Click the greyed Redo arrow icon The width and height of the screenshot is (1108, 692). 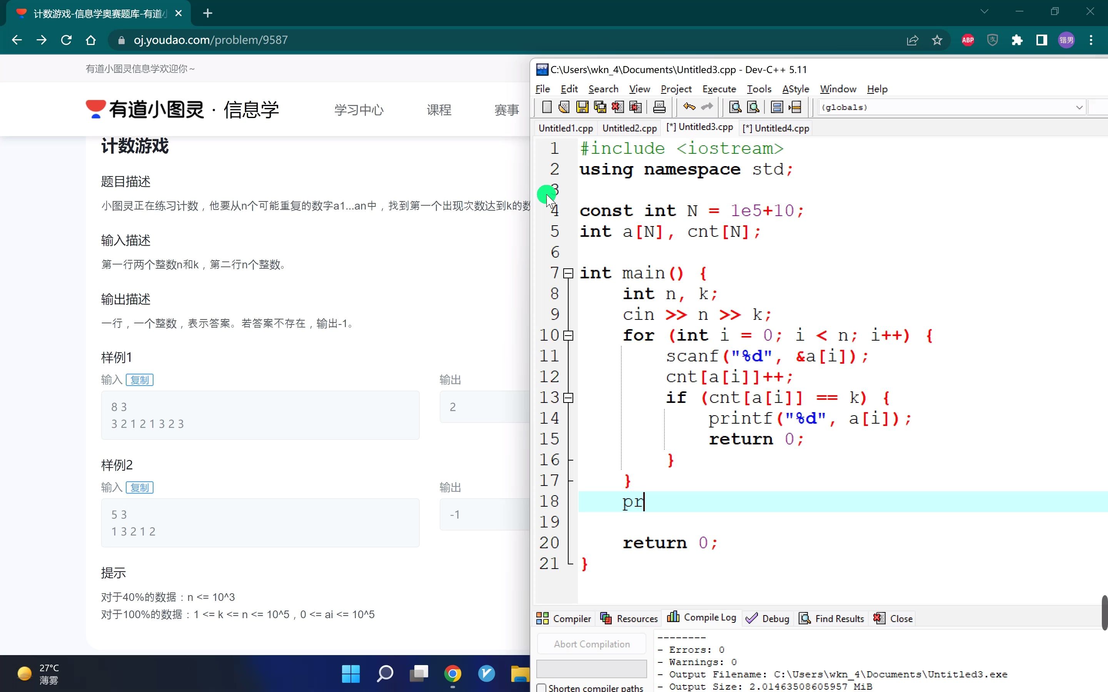[708, 107]
